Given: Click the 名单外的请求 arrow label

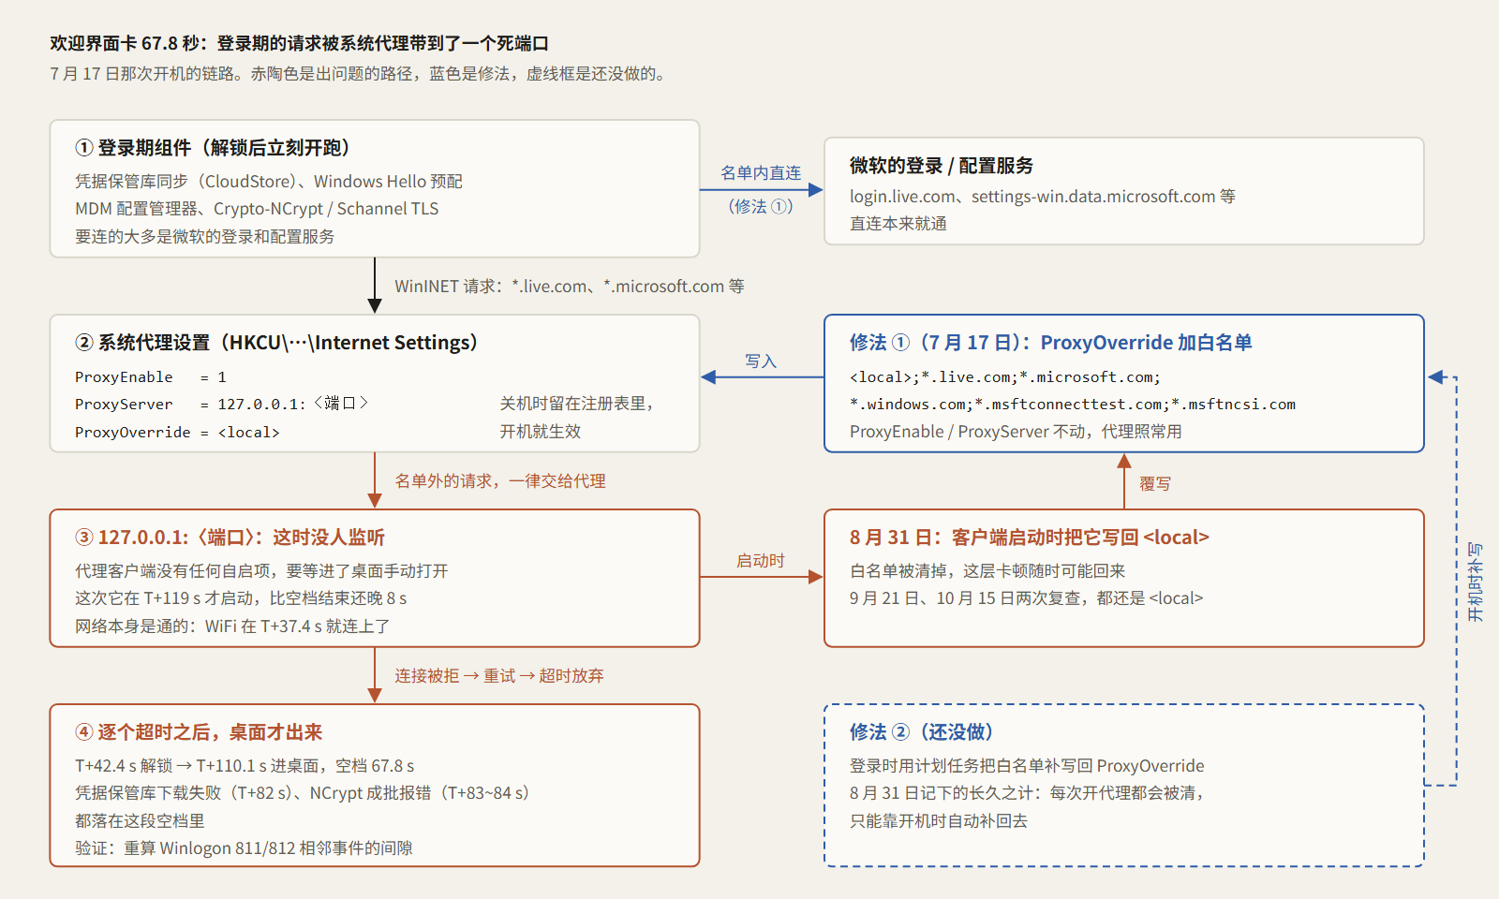Looking at the screenshot, I should click(500, 480).
